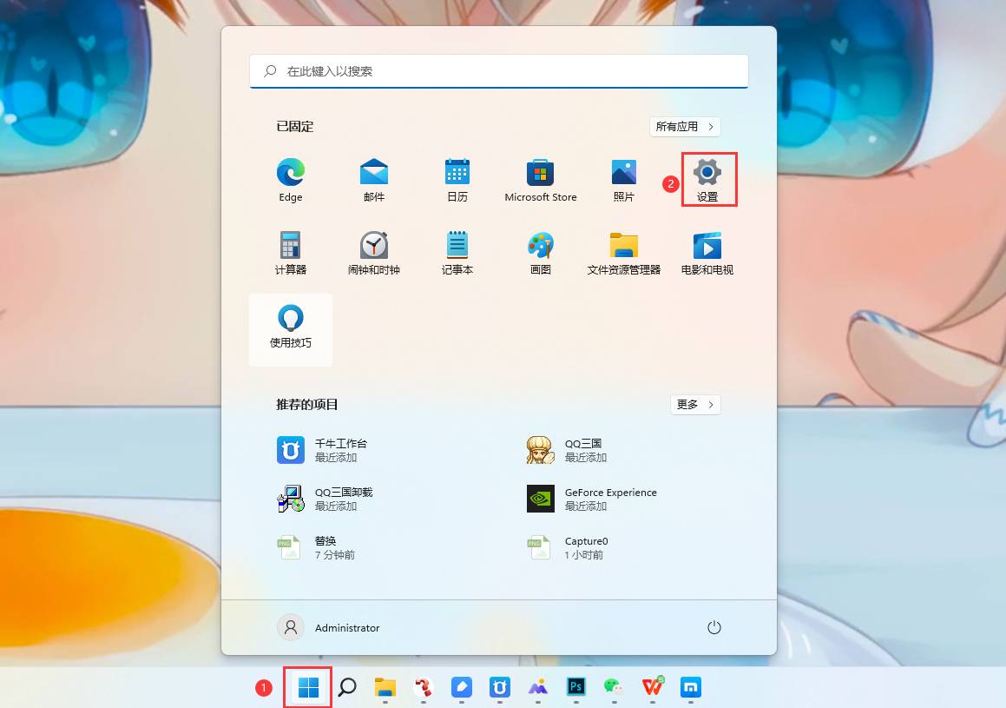Open taskbar search magnifier
This screenshot has height=708, width=1006.
pos(347,687)
